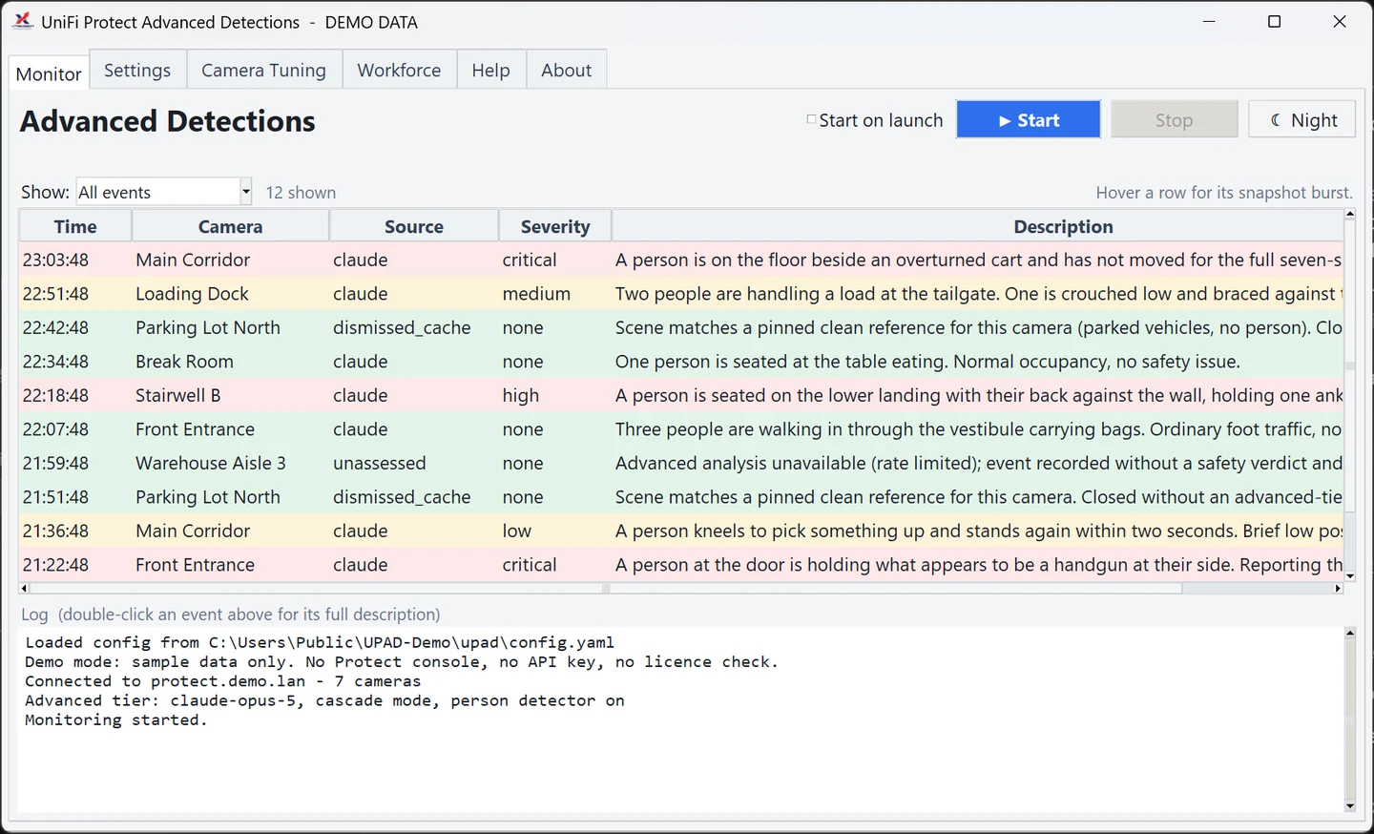This screenshot has height=834, width=1374.
Task: Click the 21:36:48 Main Corridor low event
Action: [681, 531]
